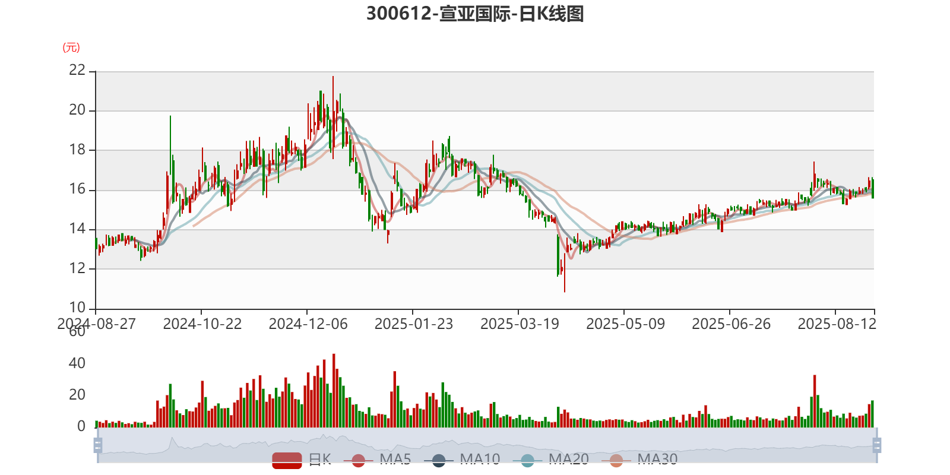Click the right data zoom slider handle
The width and height of the screenshot is (950, 475).
click(x=877, y=445)
